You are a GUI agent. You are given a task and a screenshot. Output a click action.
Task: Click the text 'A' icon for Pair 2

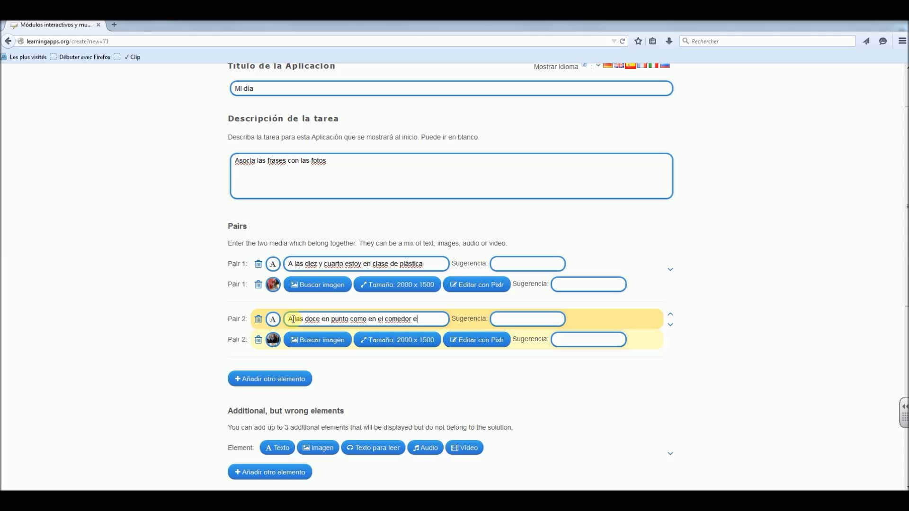(273, 319)
